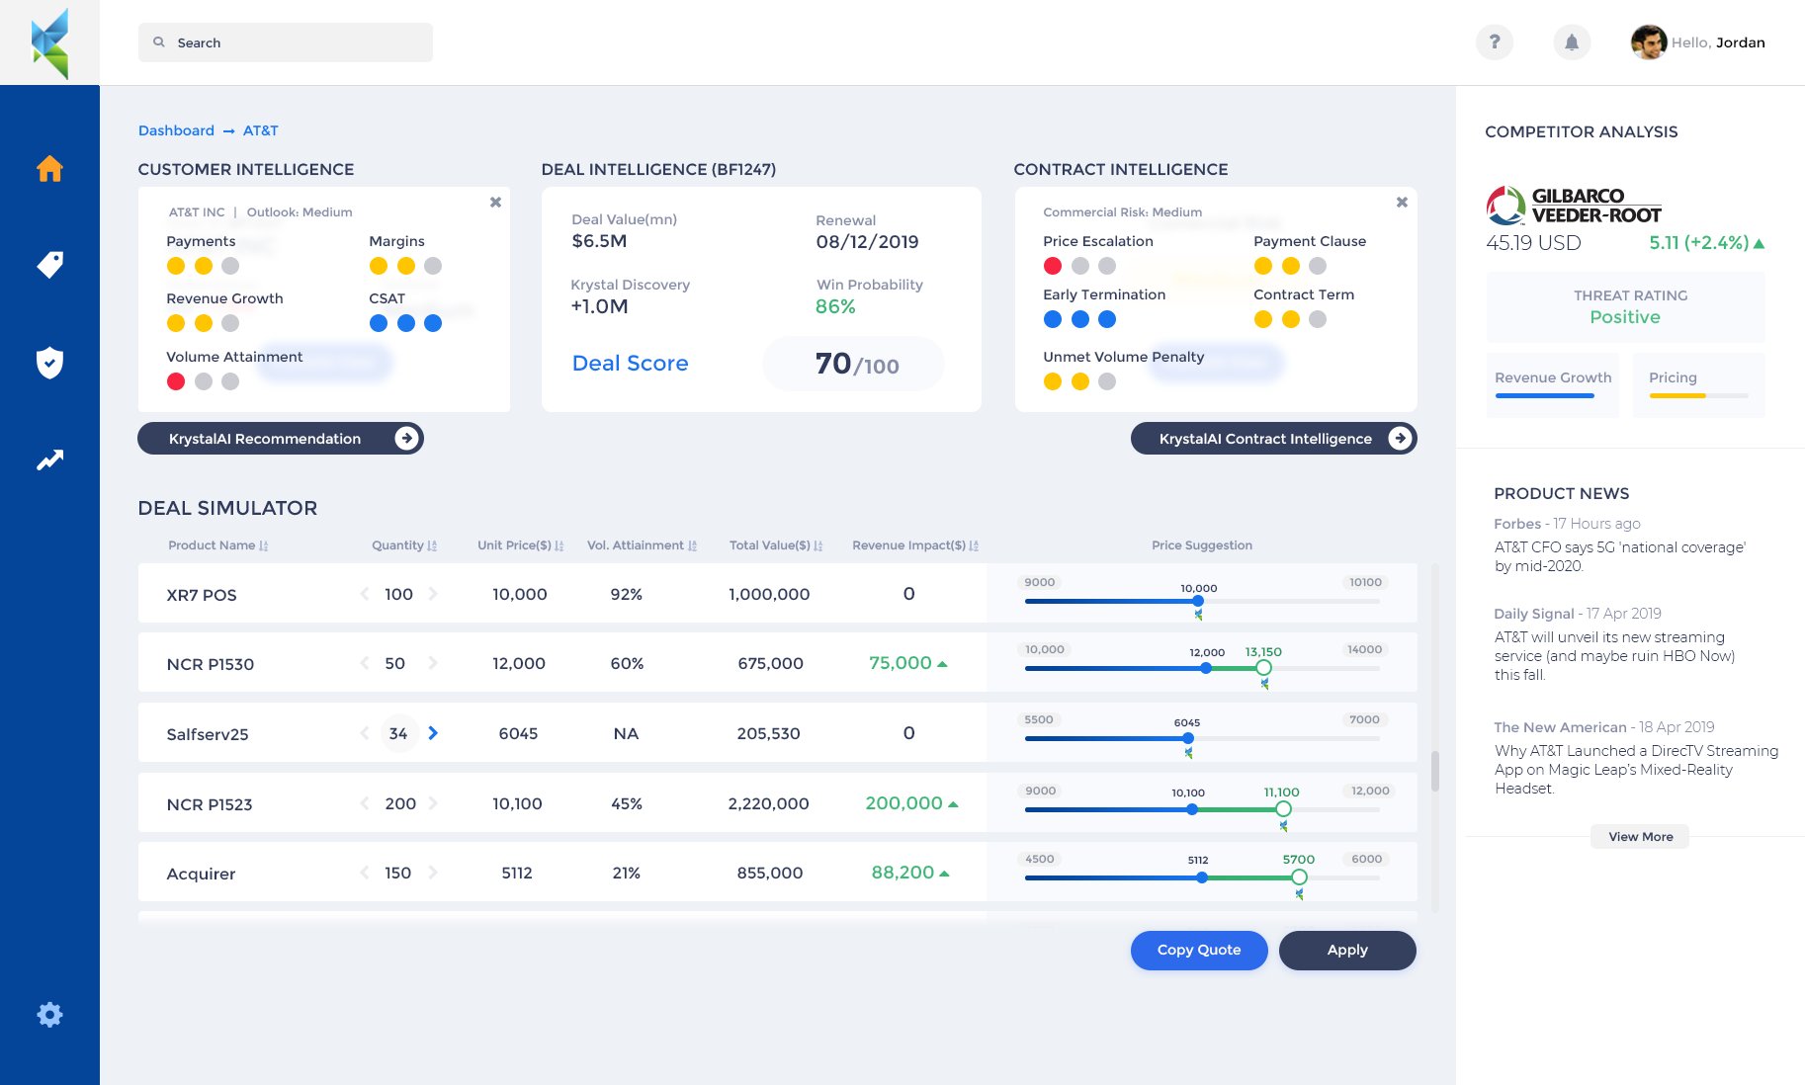
Task: Click Krystal Discovery +1.0M value
Action: tap(599, 306)
